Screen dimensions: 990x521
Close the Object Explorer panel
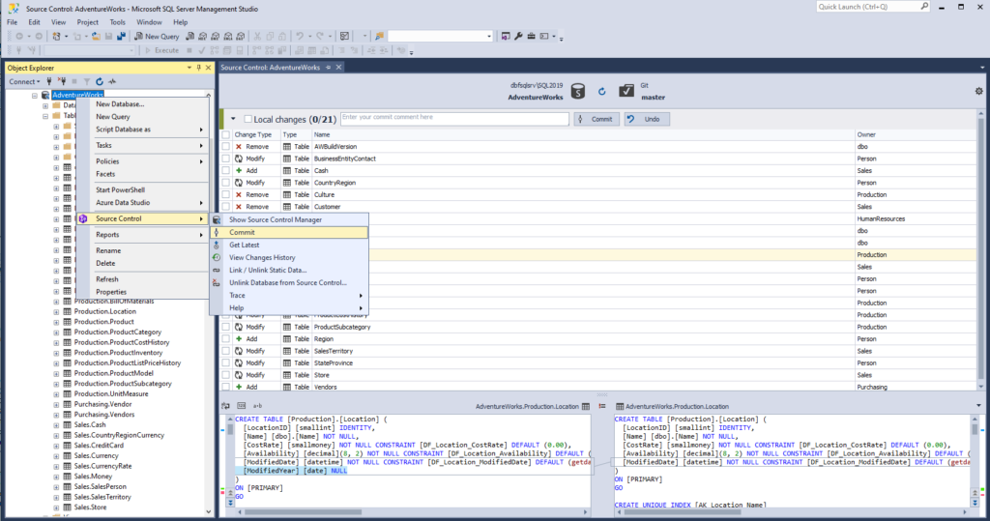(209, 68)
